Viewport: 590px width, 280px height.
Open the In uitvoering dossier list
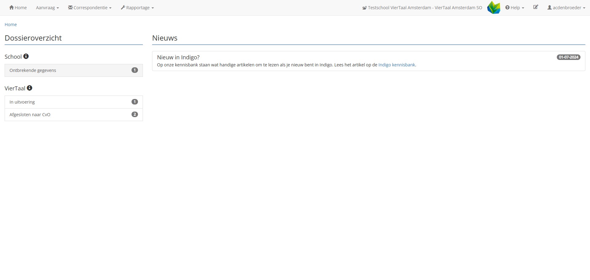(74, 102)
